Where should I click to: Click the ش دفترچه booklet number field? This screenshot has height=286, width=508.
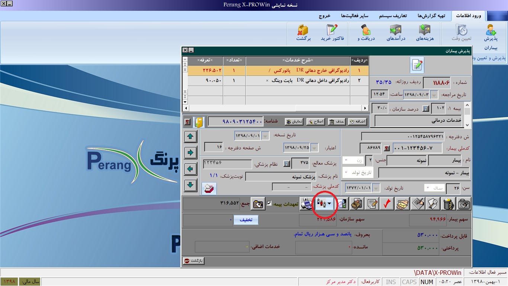[403, 137]
